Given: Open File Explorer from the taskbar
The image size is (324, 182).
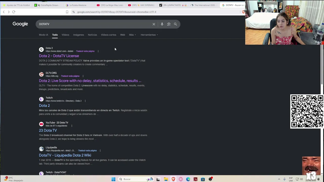Looking at the screenshot, I should click(x=166, y=179).
